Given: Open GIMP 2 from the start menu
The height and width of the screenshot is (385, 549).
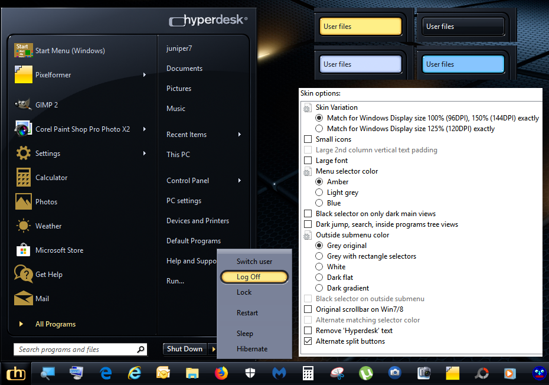Looking at the screenshot, I should click(46, 105).
